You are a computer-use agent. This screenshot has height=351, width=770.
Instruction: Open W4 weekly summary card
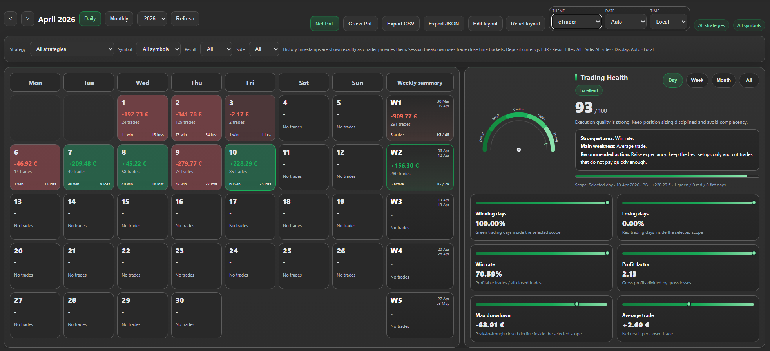[420, 266]
